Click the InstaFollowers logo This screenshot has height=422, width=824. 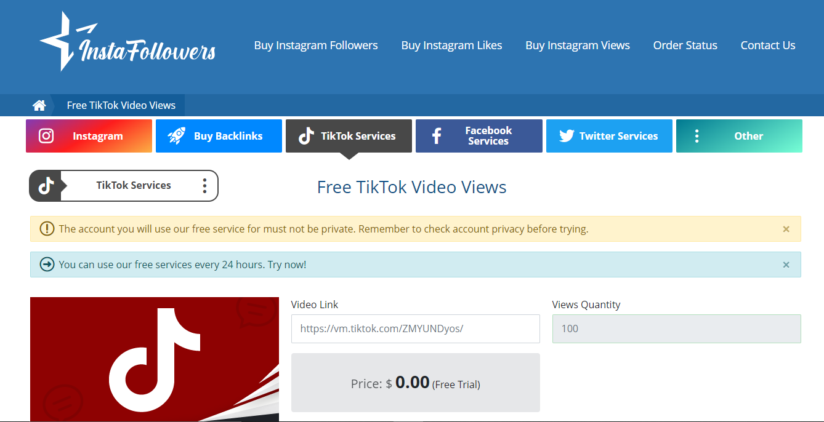[x=127, y=41]
